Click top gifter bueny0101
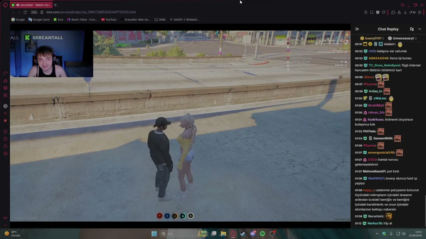Image resolution: width=426 pixels, height=239 pixels. click(372, 39)
